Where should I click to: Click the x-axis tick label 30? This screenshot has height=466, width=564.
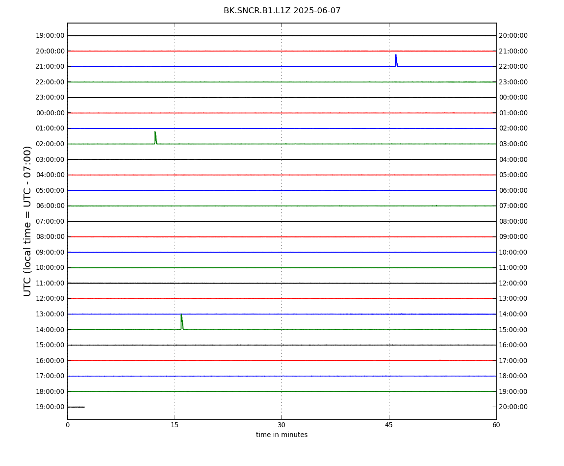[282, 425]
